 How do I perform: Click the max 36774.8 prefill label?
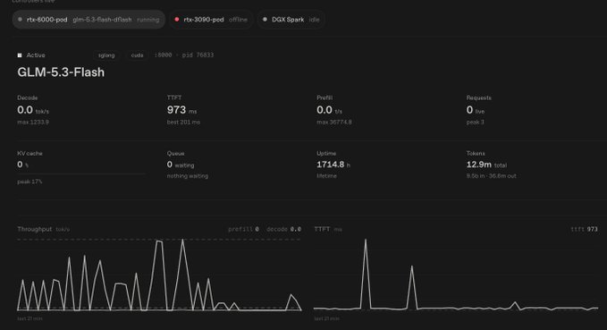334,122
